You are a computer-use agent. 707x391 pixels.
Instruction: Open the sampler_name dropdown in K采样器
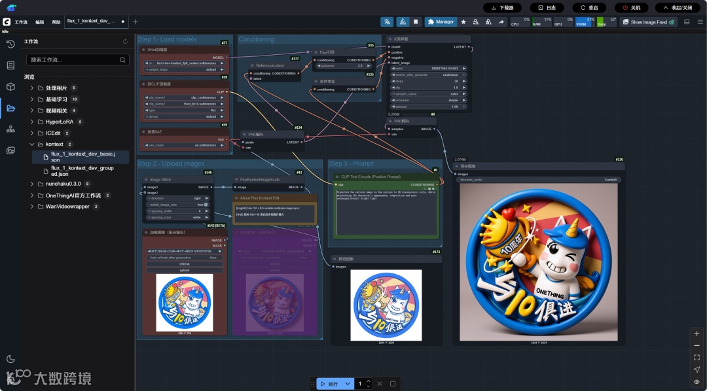pos(428,93)
